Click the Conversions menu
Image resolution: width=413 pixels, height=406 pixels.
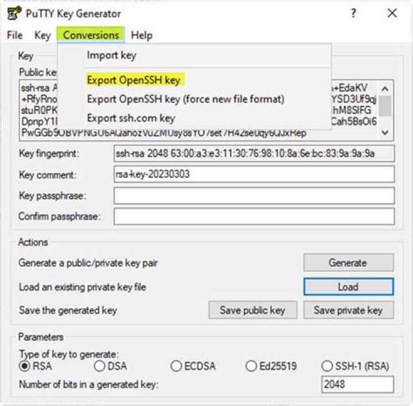click(x=91, y=35)
